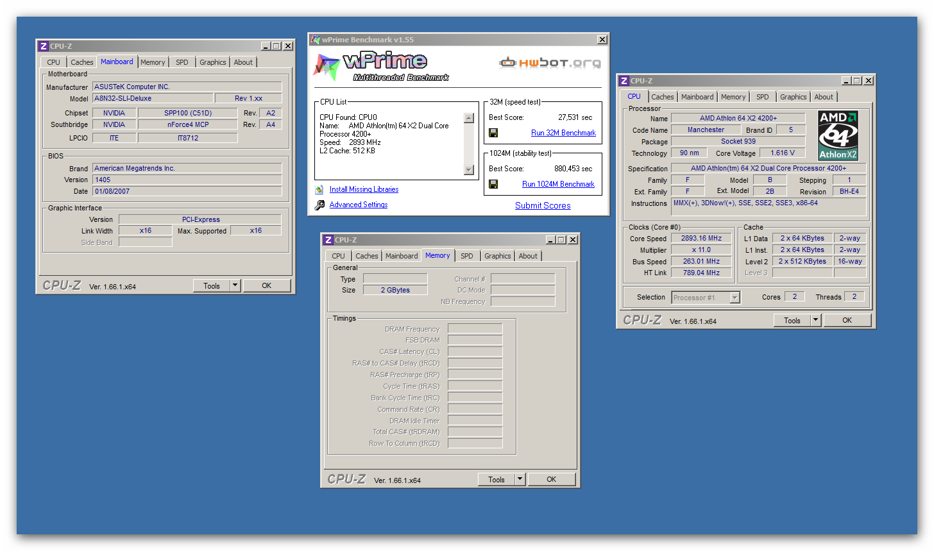934x551 pixels.
Task: Open SPD tab in Memory CPU-Z window
Action: 467,256
